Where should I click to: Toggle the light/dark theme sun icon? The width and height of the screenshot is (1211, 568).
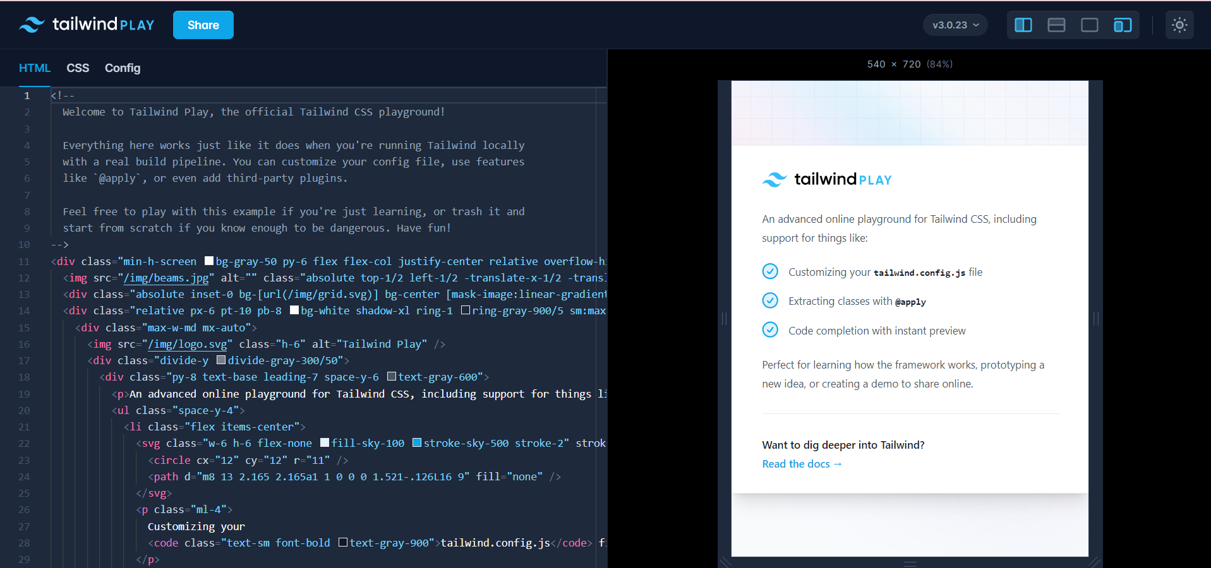pos(1179,25)
